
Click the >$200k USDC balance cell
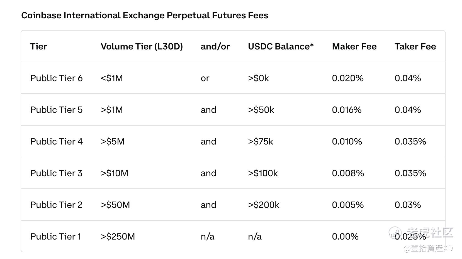[x=264, y=205]
